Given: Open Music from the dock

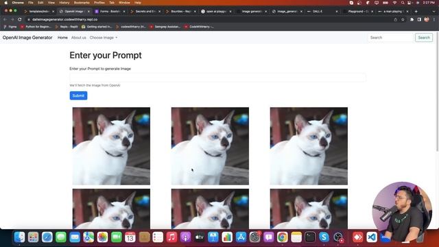Looking at the screenshot, I should [x=171, y=237].
